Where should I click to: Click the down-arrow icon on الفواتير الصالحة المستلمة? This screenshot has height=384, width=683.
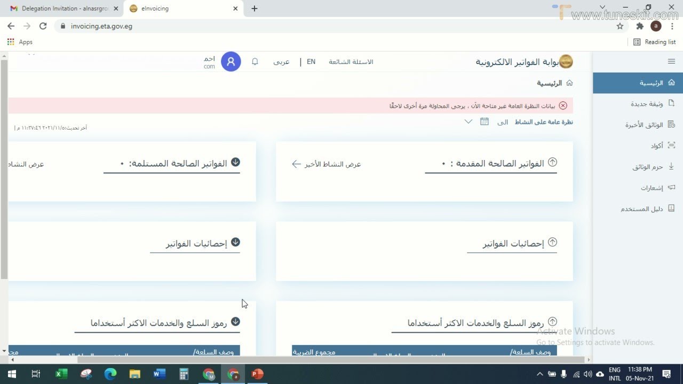[x=235, y=162]
